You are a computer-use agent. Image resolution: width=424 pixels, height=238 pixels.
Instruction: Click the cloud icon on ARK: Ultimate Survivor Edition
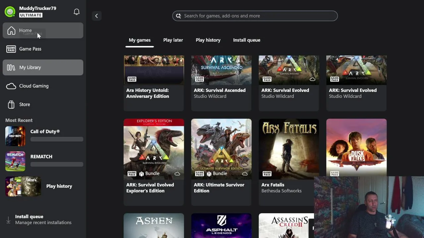pos(245,174)
